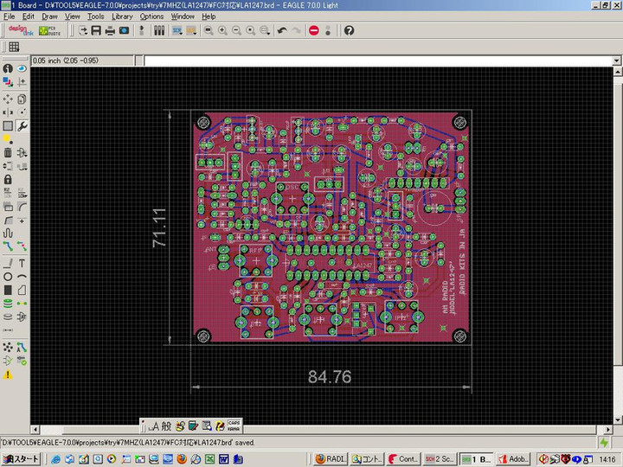Viewport: 623px width, 467px height.
Task: Click the yellow warning Errors icon
Action: point(8,374)
